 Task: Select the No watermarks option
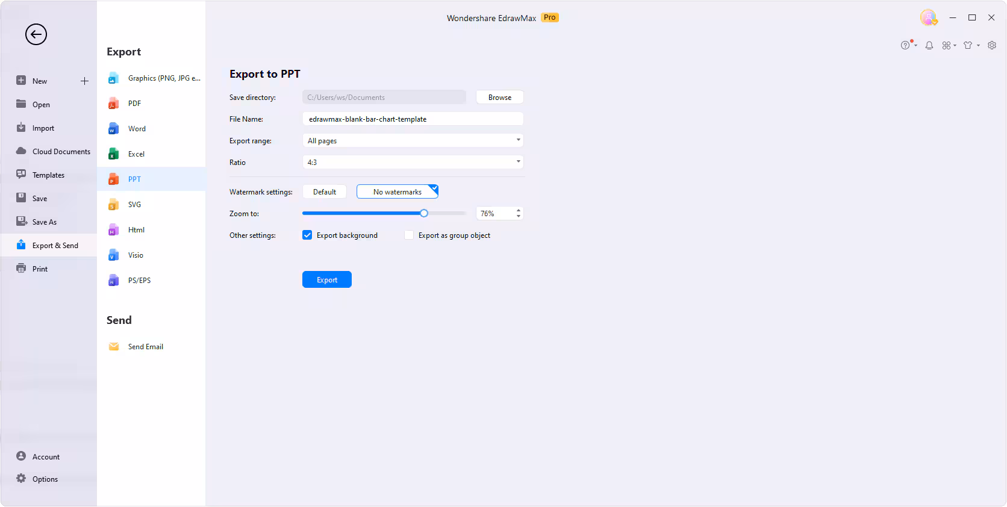(397, 192)
